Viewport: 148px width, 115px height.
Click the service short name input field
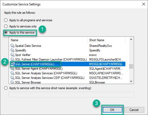71,95
